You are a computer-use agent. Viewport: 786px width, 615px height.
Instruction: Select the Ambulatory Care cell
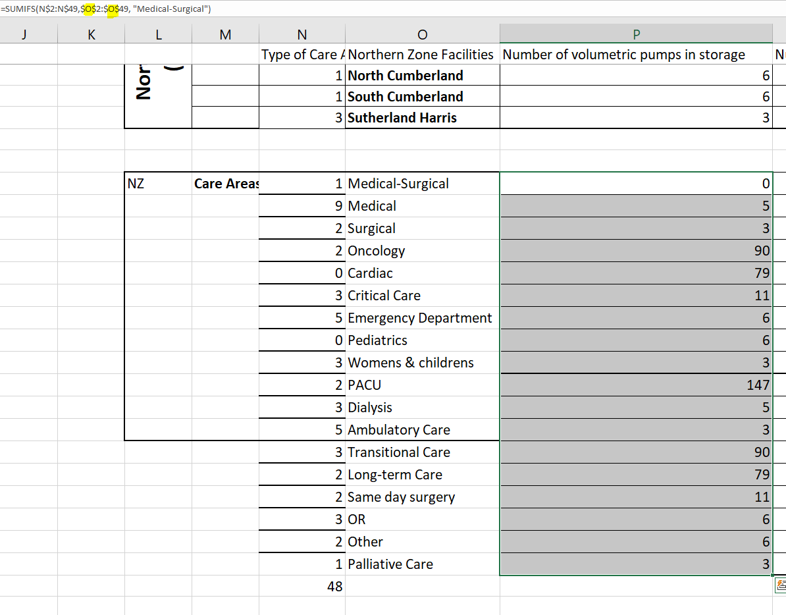tap(422, 429)
